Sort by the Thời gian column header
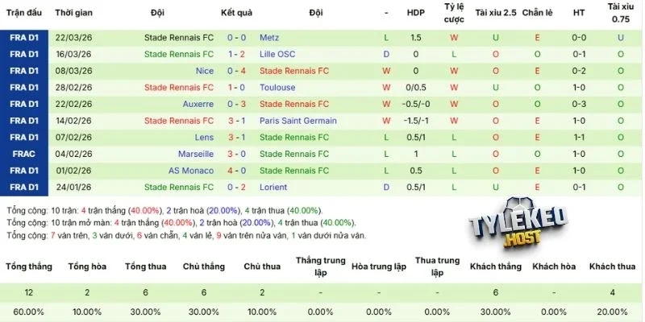The width and height of the screenshot is (645, 322). (75, 14)
